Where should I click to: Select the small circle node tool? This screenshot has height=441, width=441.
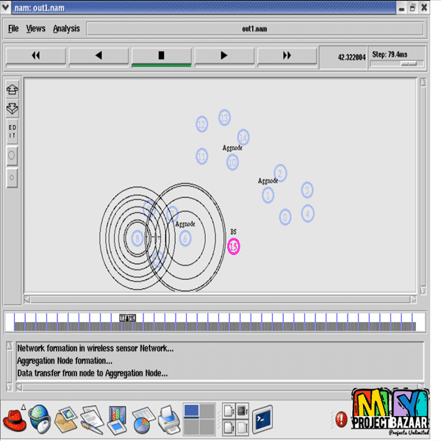pos(12,178)
